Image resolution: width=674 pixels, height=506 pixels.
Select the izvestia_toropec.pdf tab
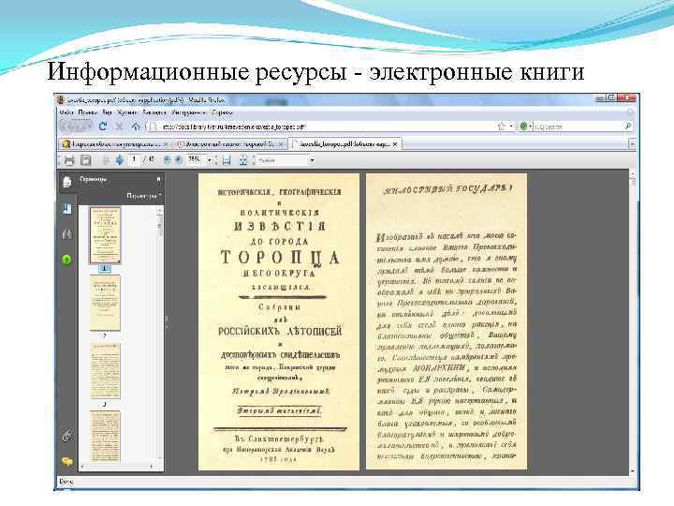pos(344,143)
